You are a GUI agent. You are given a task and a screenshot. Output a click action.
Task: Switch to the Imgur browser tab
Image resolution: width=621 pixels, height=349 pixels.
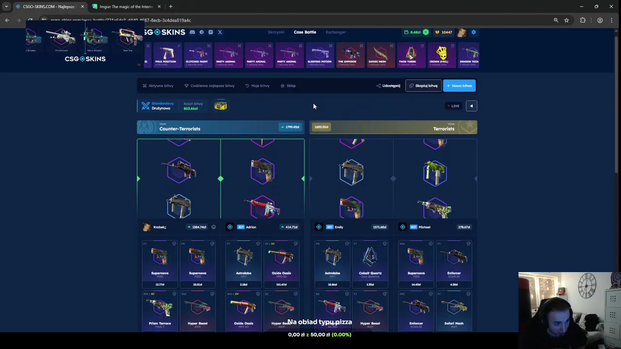(127, 7)
